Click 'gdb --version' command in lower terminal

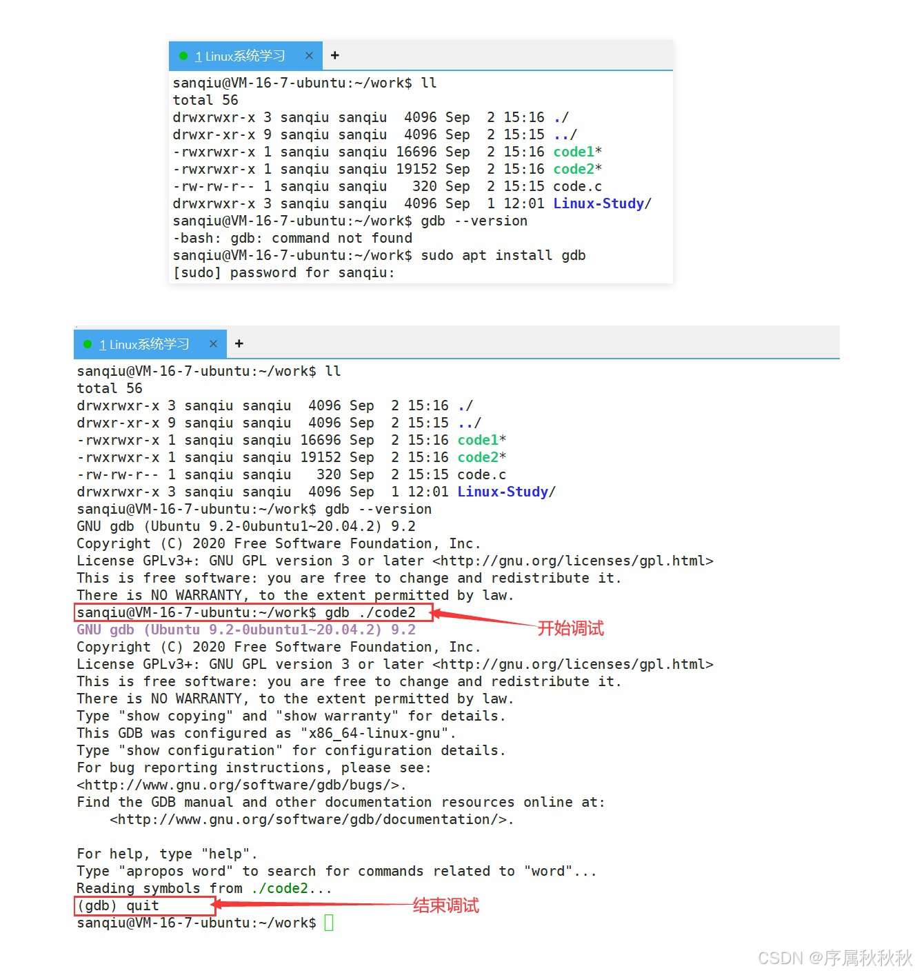pos(379,509)
